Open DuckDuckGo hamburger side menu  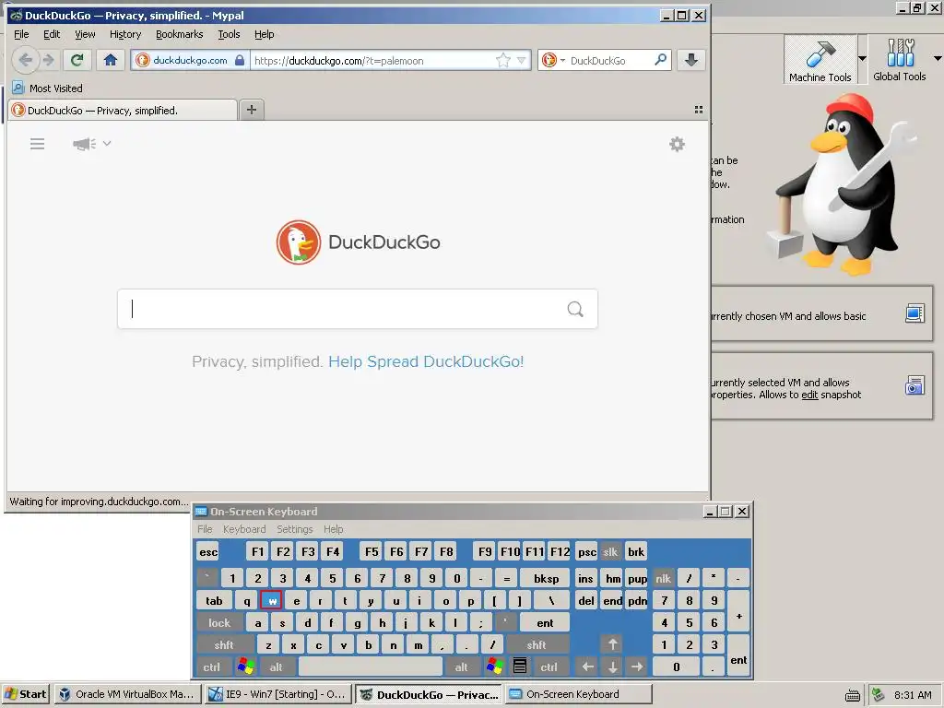tap(37, 143)
